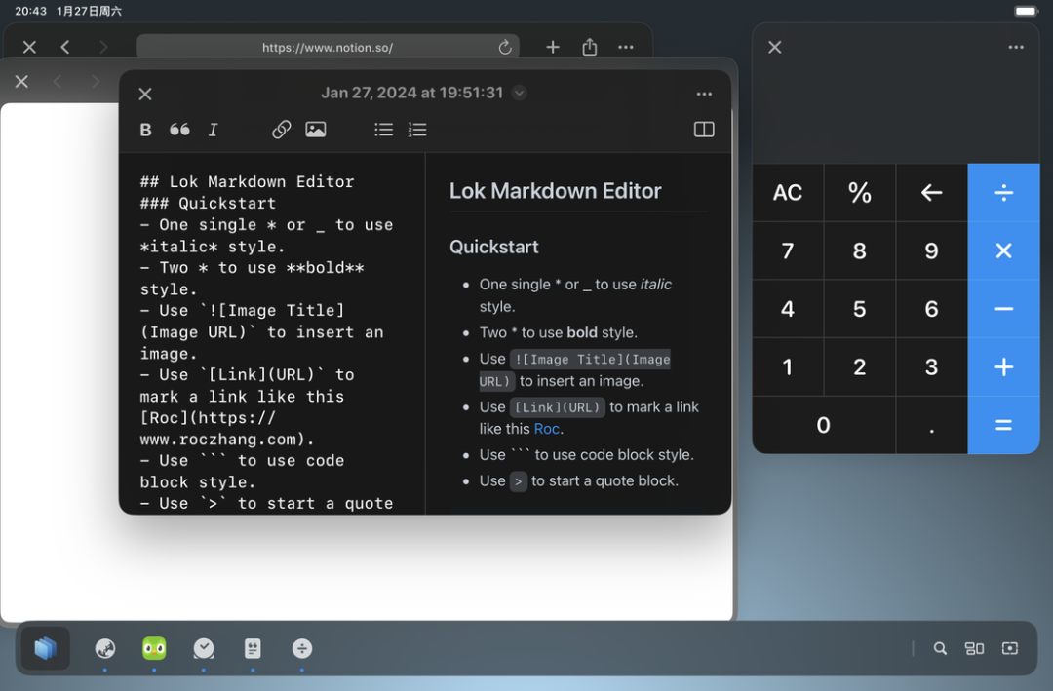Take a screenshot using the dock capture icon
Image resolution: width=1053 pixels, height=691 pixels.
pos(1010,648)
